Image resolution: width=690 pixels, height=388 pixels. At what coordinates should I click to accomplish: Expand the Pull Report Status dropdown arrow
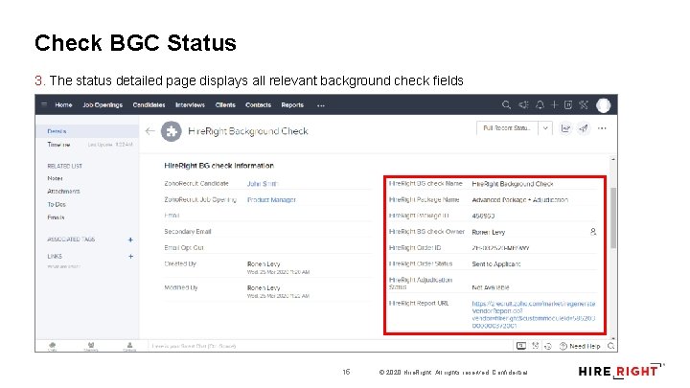pyautogui.click(x=545, y=128)
